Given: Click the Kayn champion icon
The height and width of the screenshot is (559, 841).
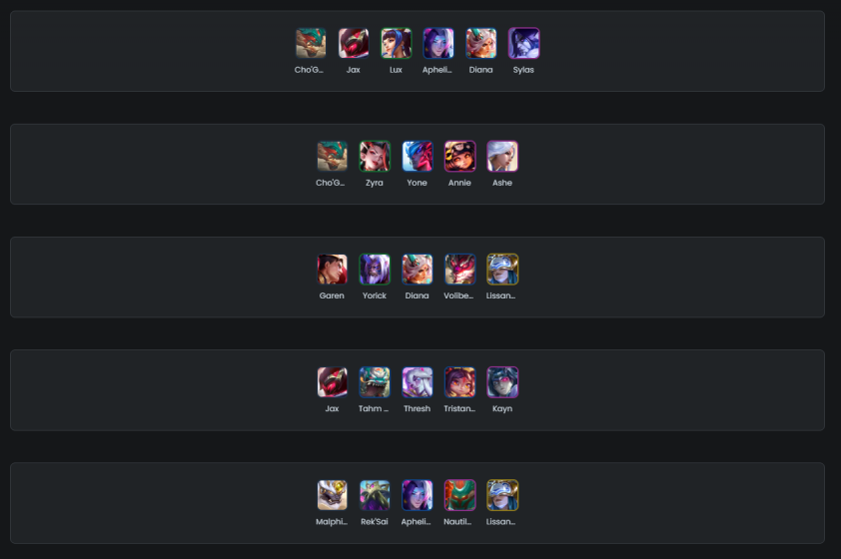Looking at the screenshot, I should (x=502, y=382).
